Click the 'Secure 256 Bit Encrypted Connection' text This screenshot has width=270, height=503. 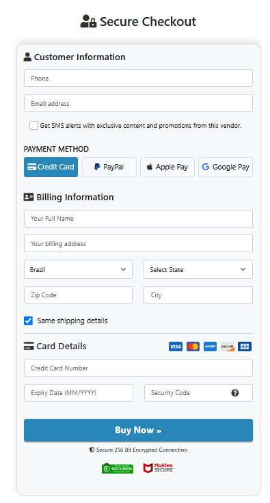pos(141,450)
